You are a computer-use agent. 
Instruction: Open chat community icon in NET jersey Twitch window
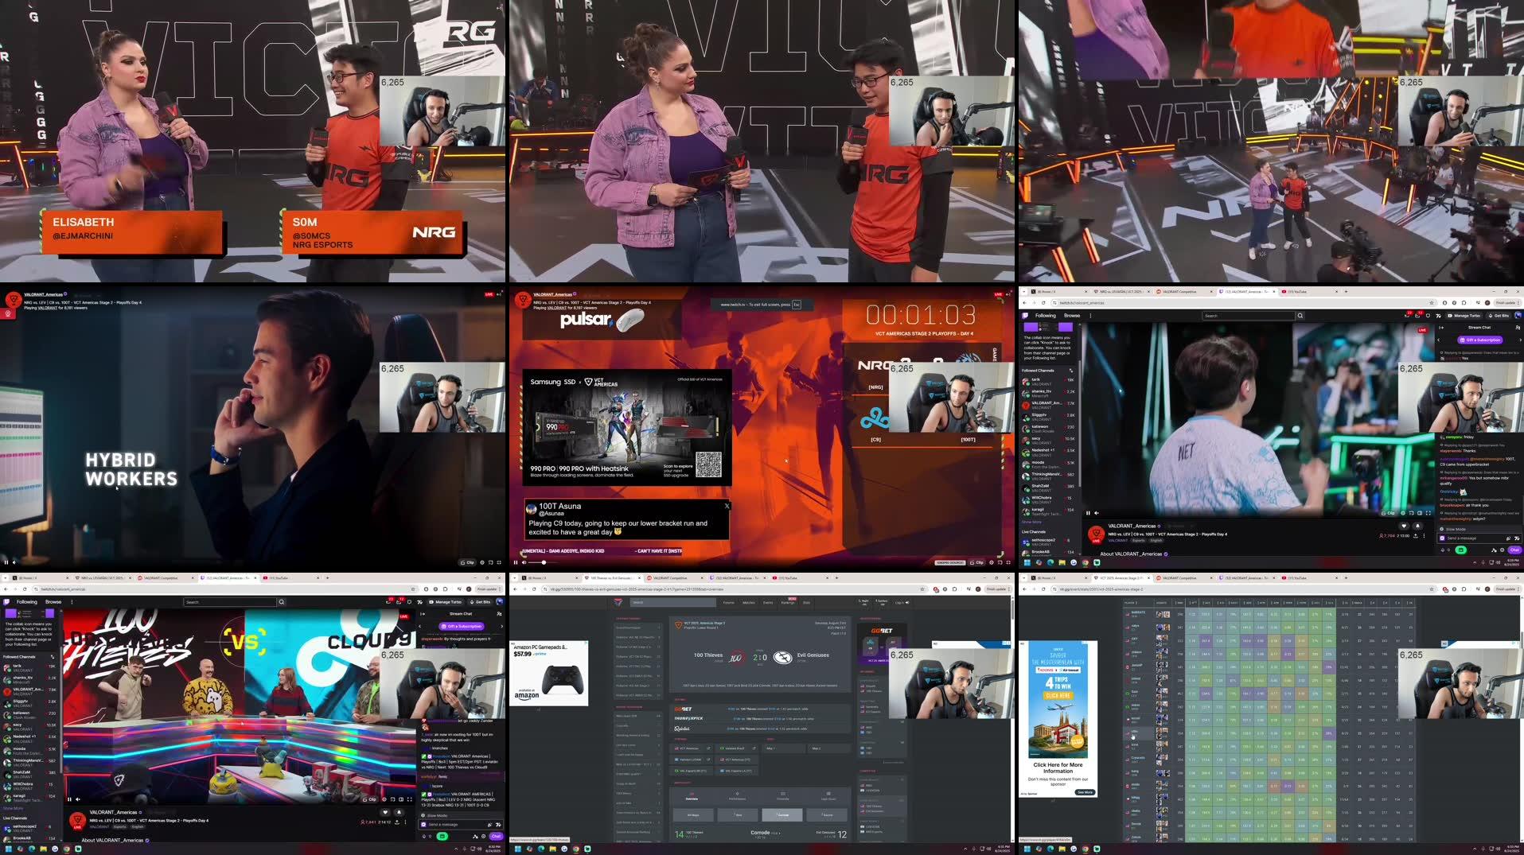click(x=1518, y=328)
